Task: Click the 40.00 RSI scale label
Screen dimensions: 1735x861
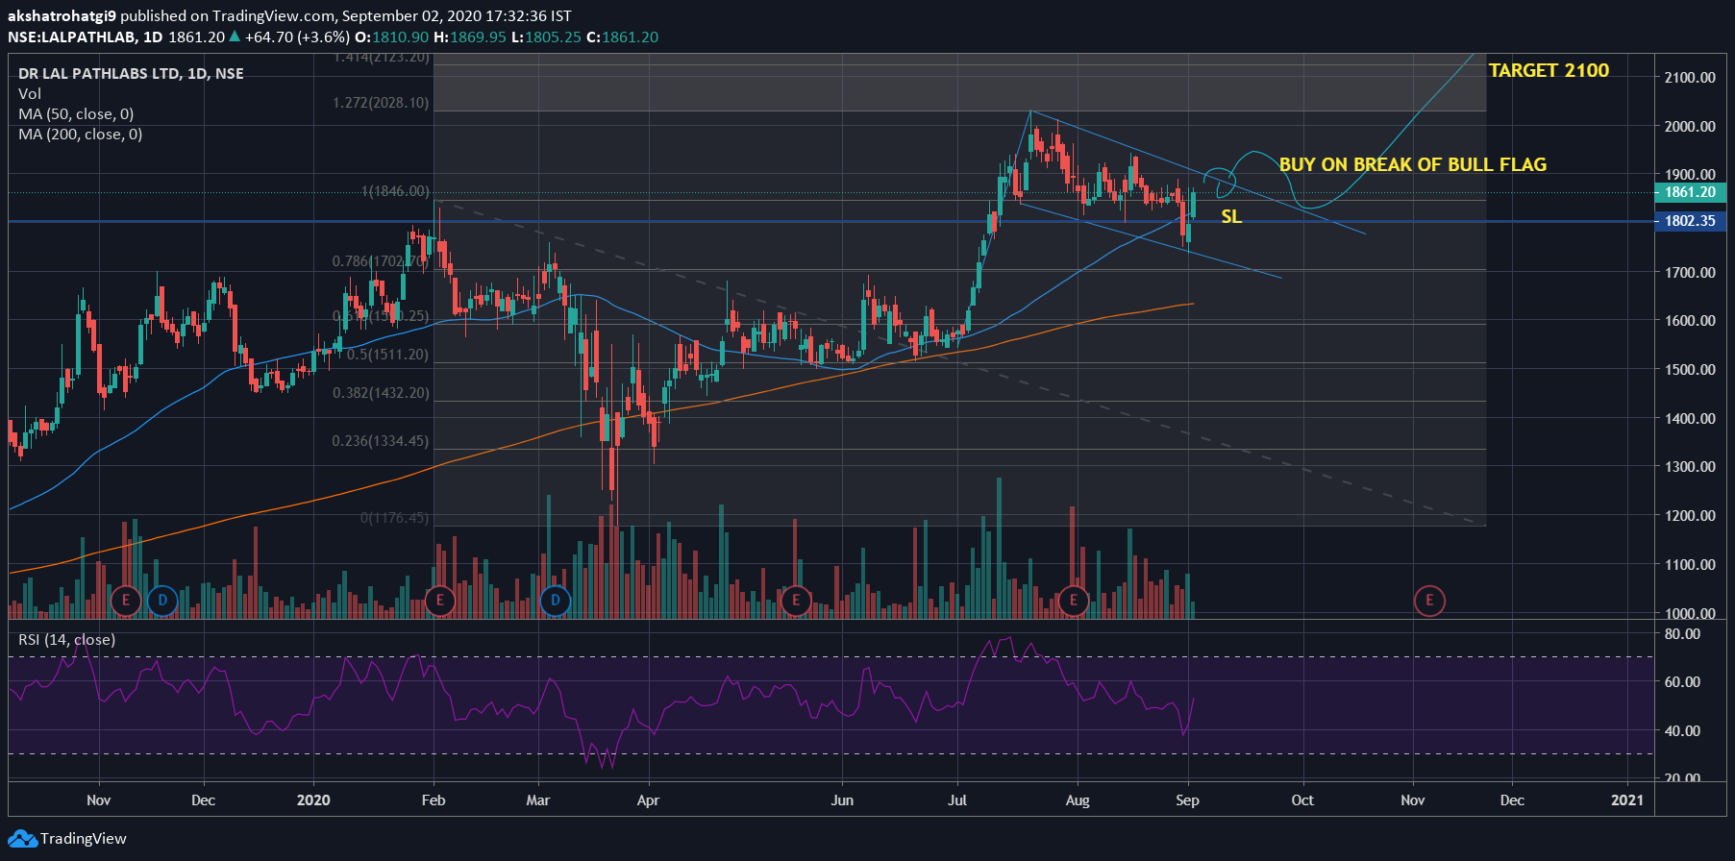Action: click(1682, 730)
